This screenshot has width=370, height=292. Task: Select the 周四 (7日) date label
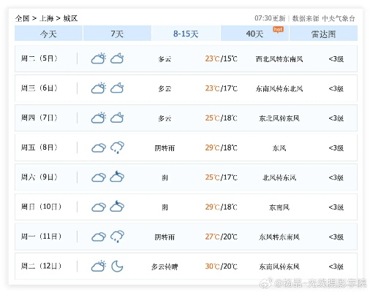39,118
